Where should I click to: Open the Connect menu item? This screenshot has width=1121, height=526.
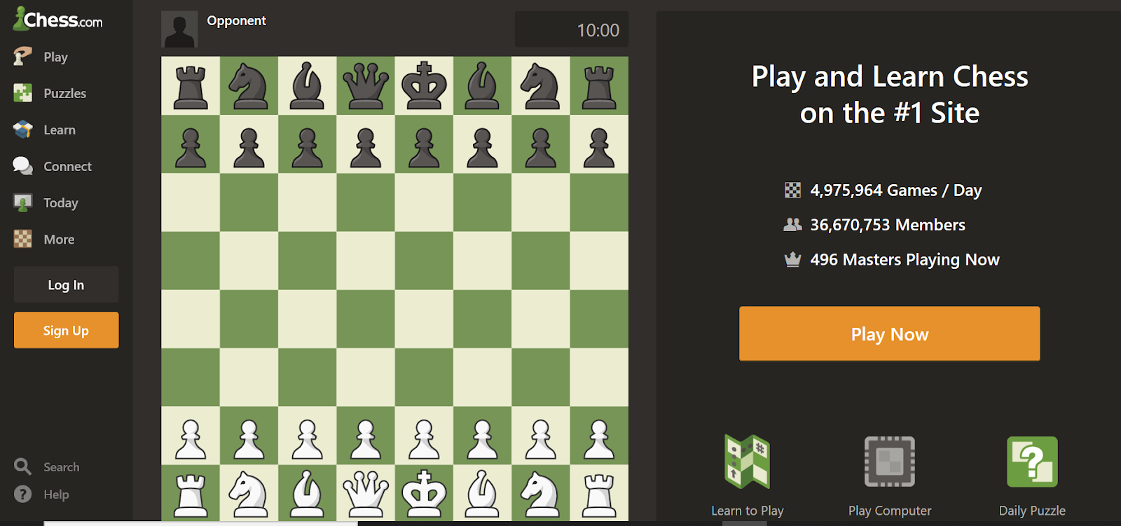coord(67,166)
